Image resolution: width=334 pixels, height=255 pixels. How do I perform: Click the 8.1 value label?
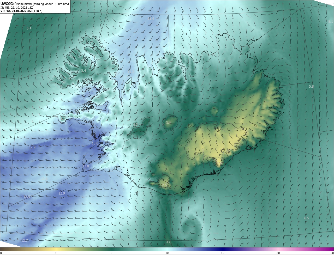click(x=331, y=21)
